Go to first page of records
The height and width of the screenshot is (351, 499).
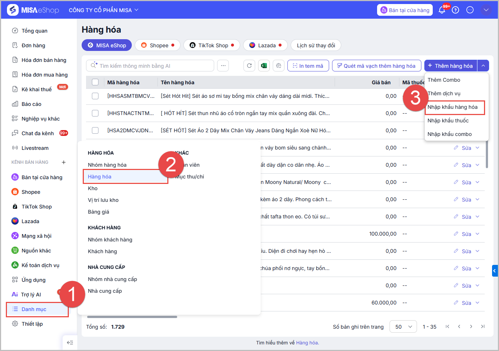447,326
